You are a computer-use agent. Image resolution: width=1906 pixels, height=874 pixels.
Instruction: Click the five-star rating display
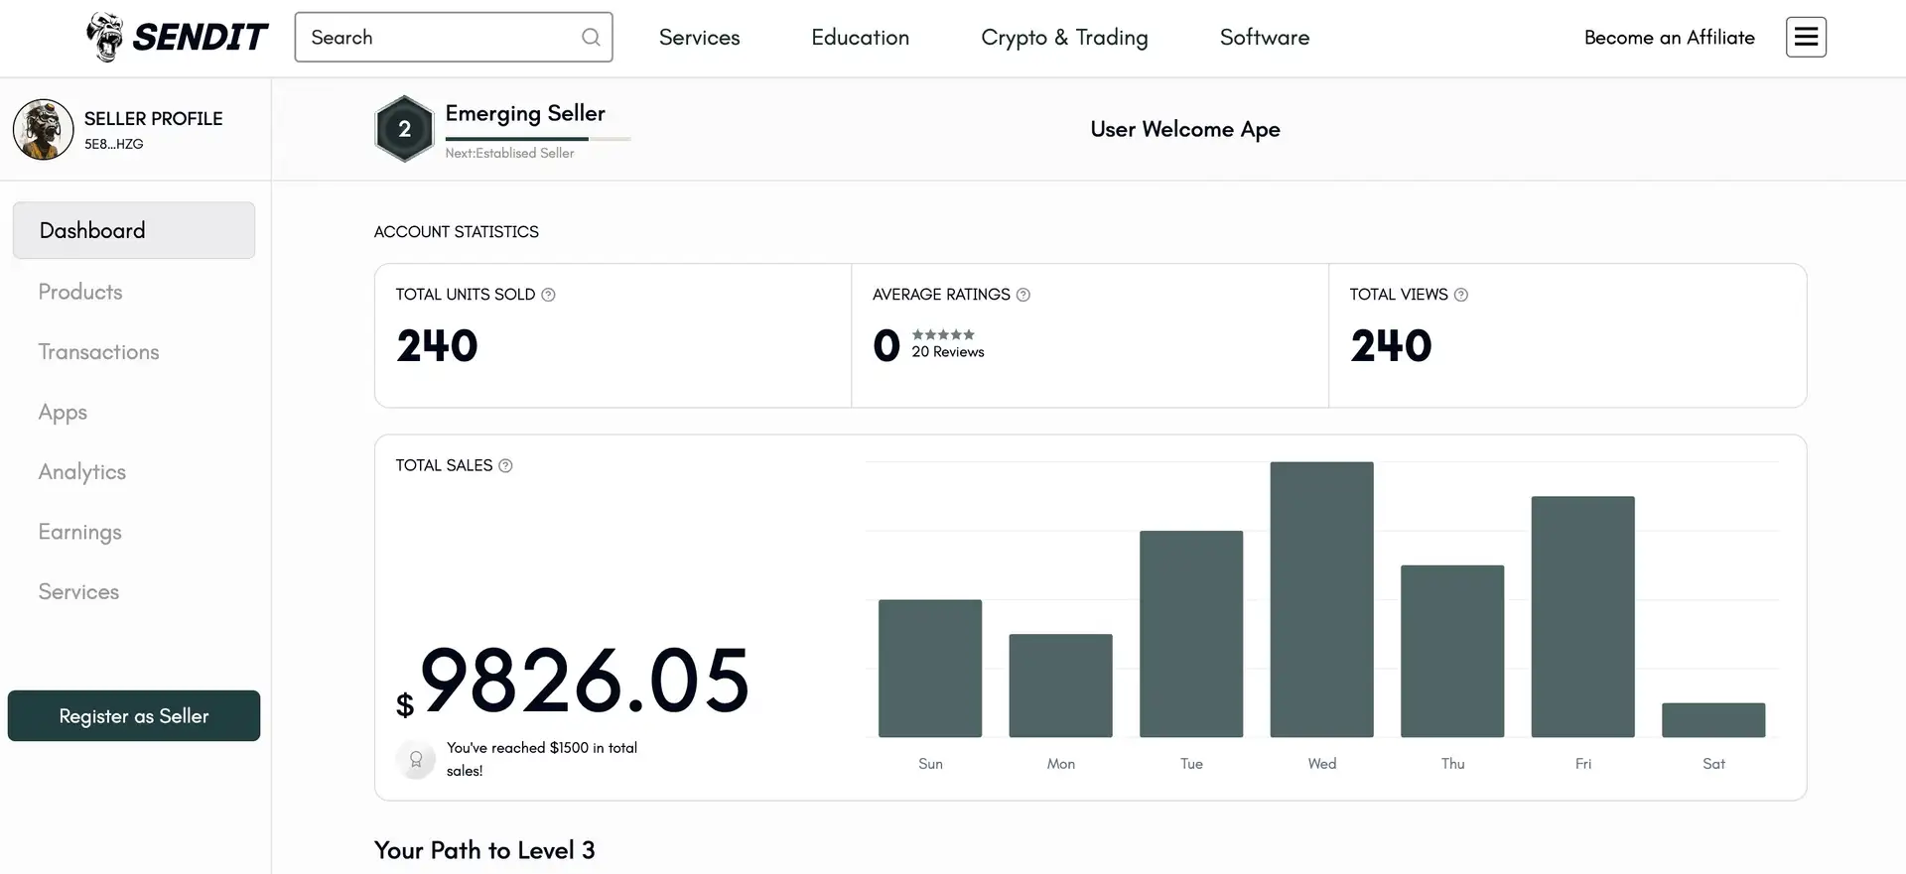[x=943, y=335]
